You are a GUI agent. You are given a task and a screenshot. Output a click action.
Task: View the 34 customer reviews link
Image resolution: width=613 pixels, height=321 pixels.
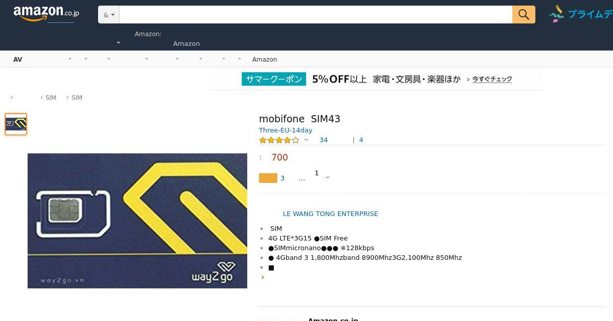[324, 140]
